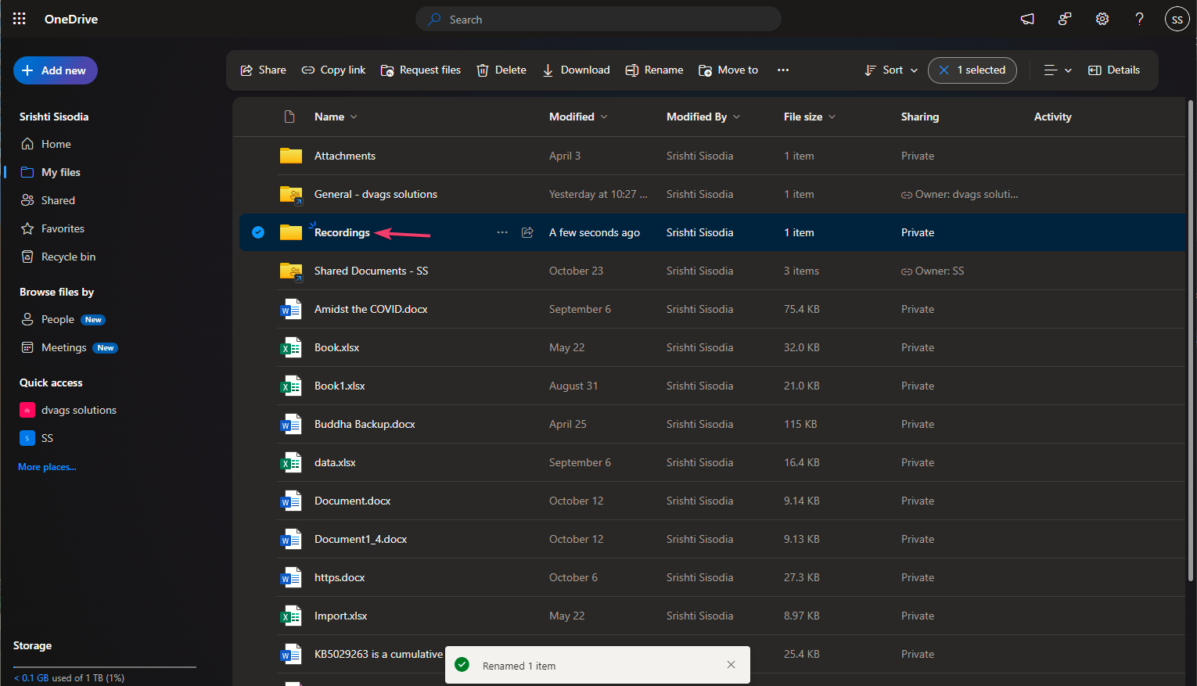
Task: Open the help question mark icon
Action: coord(1139,19)
